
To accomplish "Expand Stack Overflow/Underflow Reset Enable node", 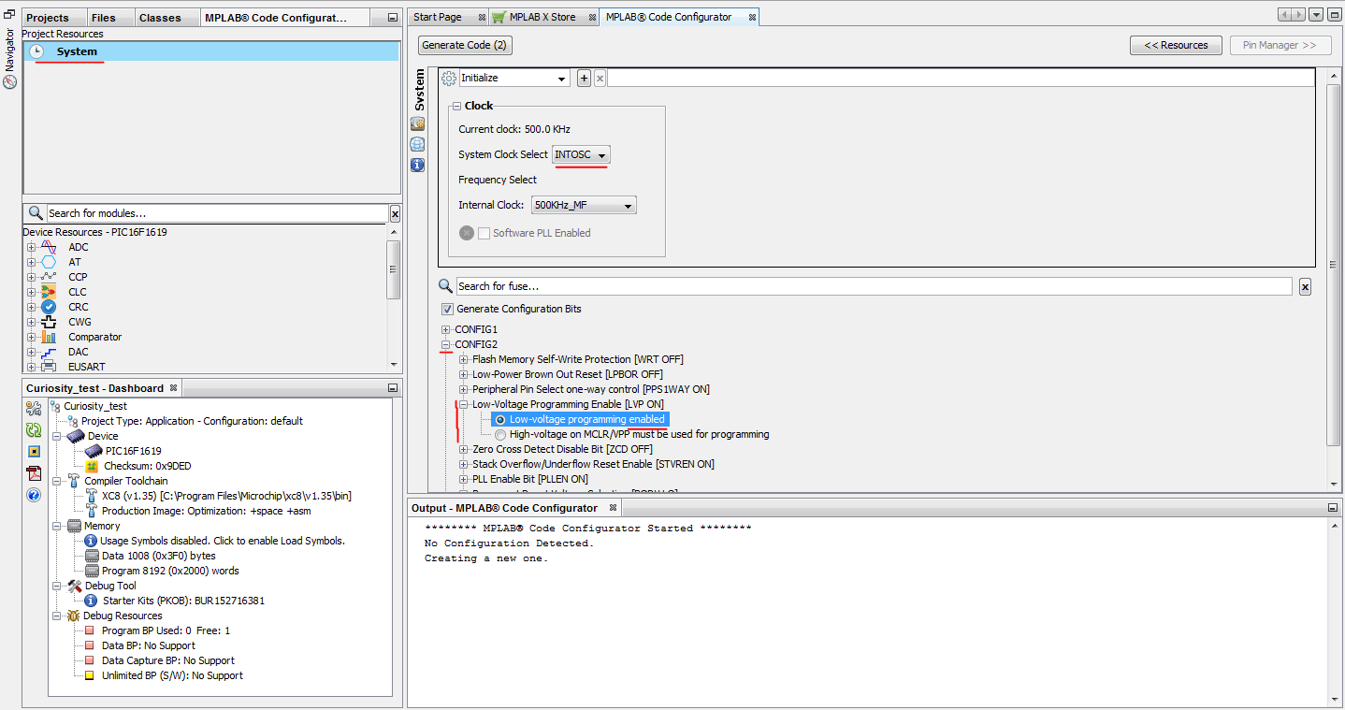I will [463, 464].
